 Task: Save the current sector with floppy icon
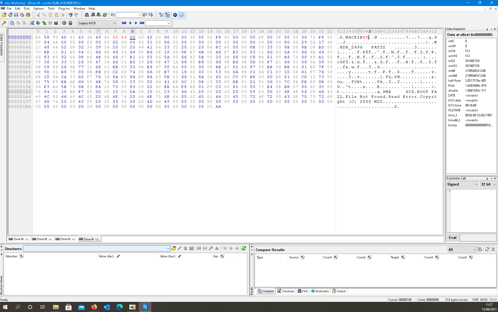coord(16,15)
